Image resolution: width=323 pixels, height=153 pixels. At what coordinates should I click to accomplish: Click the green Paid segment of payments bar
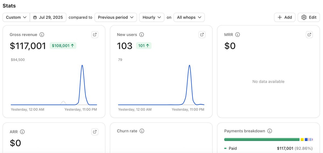(x=262, y=140)
